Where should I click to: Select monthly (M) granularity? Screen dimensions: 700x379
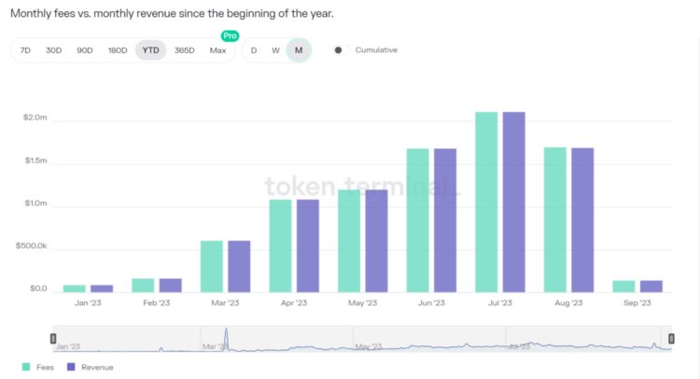299,50
